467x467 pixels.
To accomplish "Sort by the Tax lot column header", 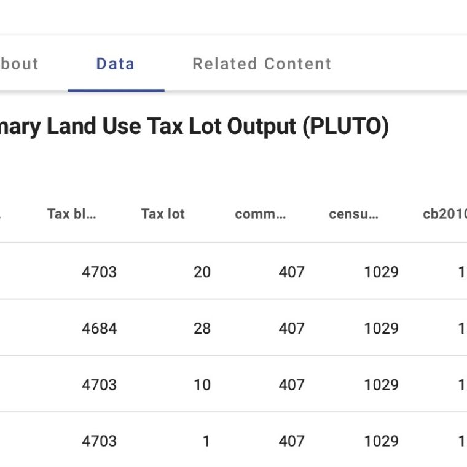I will (x=163, y=214).
